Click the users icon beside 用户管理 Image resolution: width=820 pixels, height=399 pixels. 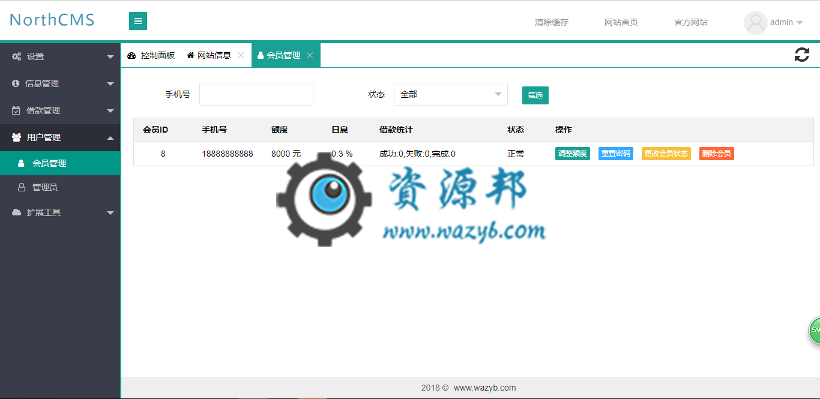coord(17,137)
